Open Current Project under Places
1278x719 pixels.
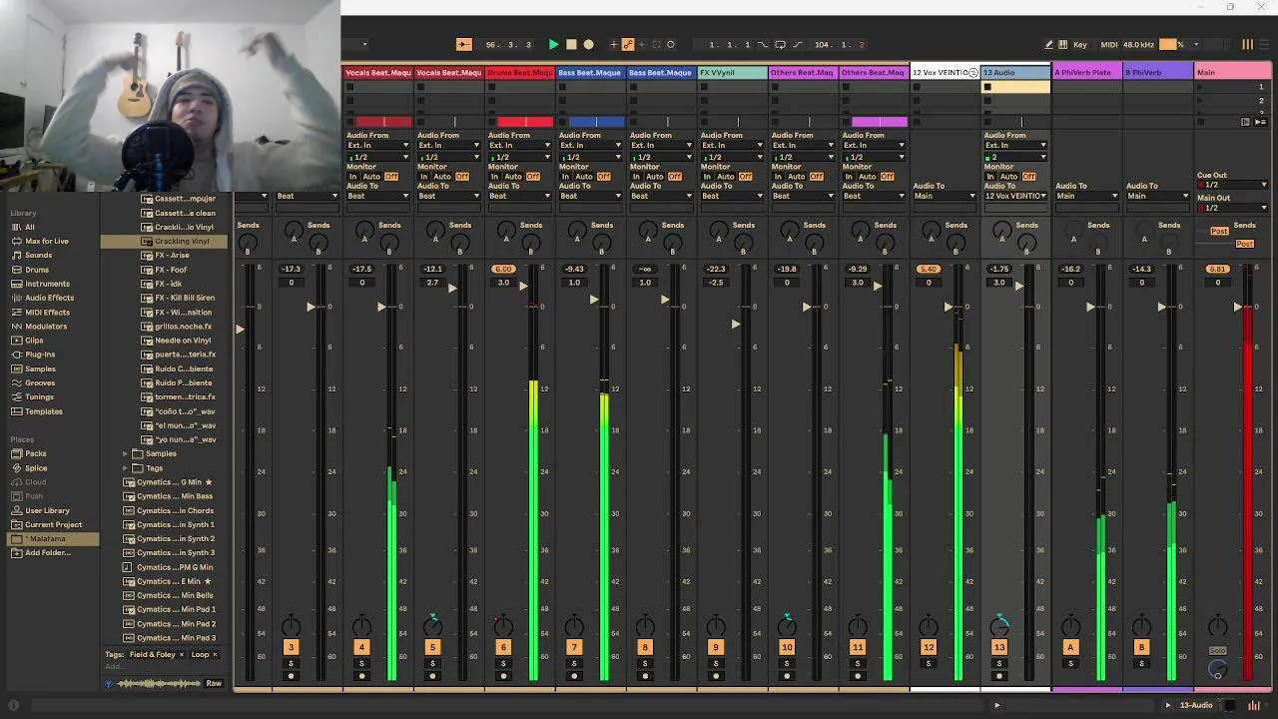[x=53, y=524]
